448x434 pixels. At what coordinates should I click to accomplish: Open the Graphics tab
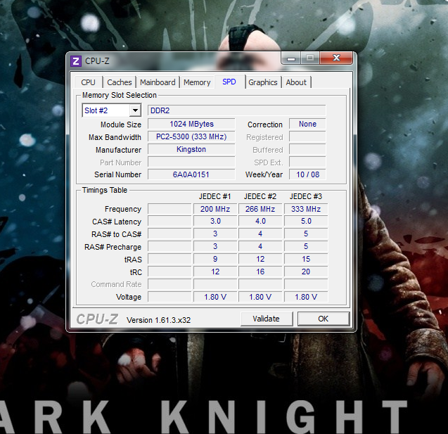click(x=263, y=82)
